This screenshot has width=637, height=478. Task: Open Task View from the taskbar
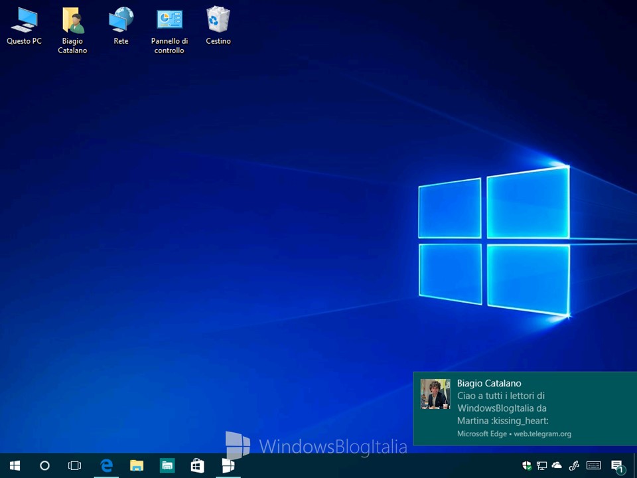(75, 465)
